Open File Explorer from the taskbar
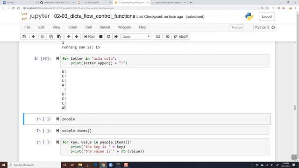299x168 pixels. pos(80,165)
